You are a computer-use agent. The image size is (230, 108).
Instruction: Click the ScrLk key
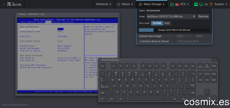(207, 66)
